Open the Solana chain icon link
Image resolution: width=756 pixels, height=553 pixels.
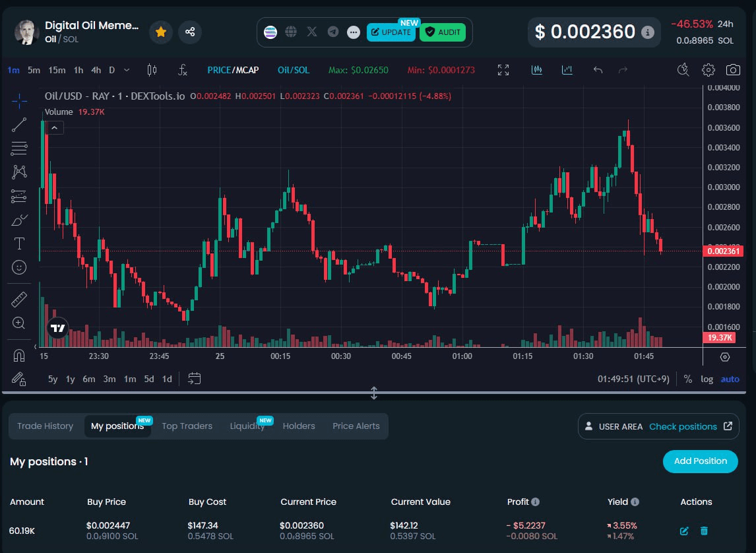[x=270, y=32]
